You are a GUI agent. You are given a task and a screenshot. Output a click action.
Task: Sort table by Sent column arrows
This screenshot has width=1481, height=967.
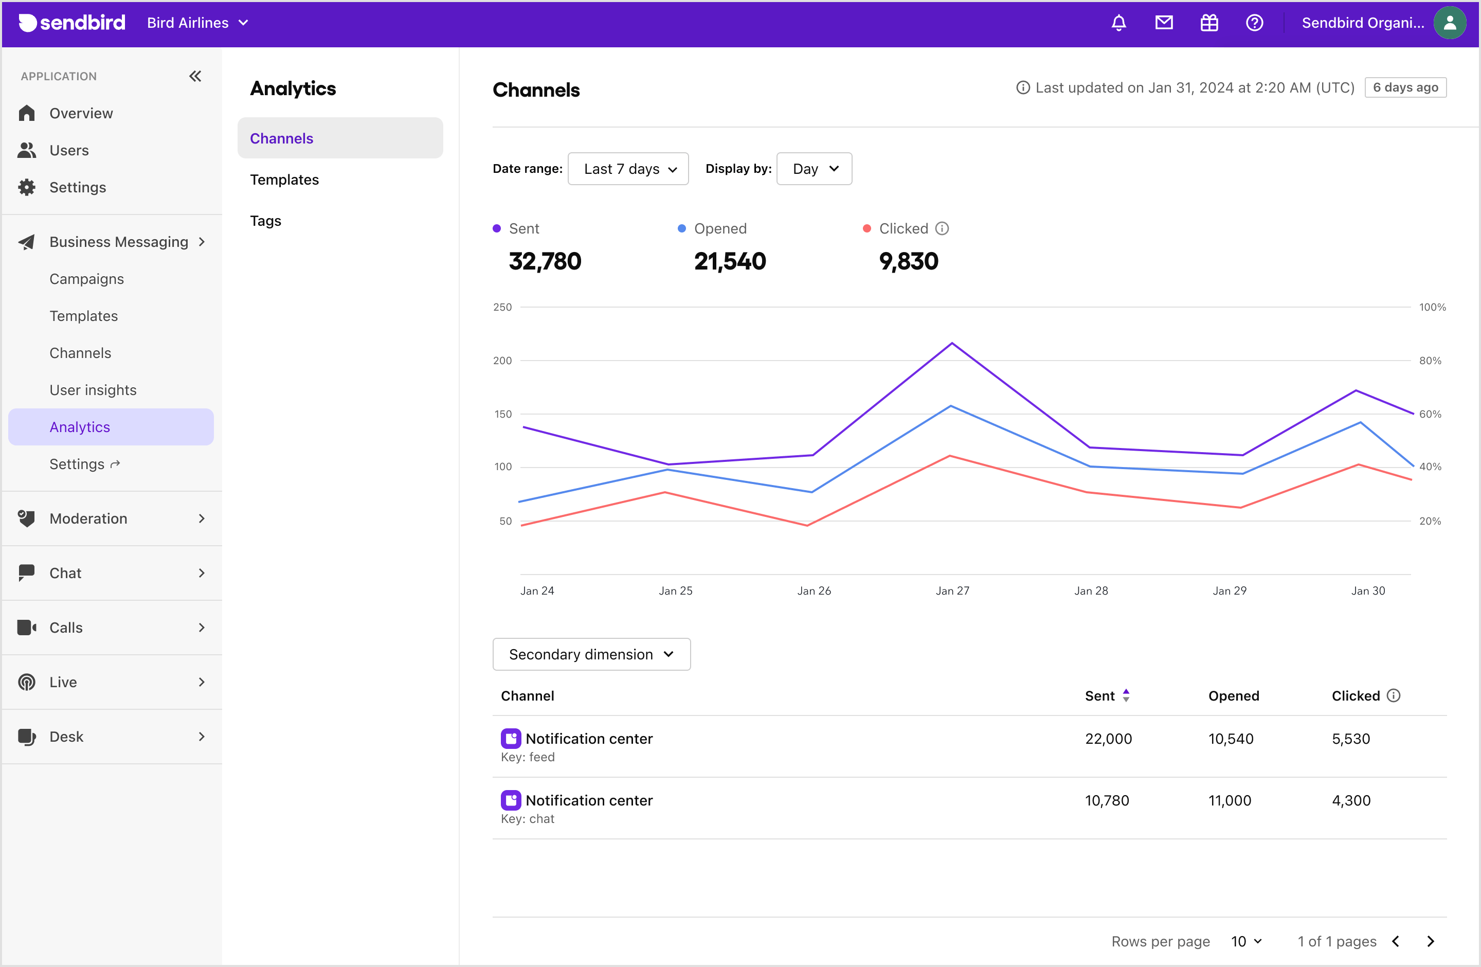1126,696
